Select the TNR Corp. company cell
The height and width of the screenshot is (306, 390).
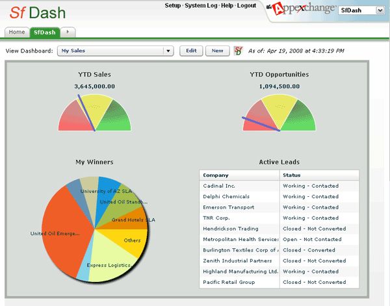coord(239,218)
